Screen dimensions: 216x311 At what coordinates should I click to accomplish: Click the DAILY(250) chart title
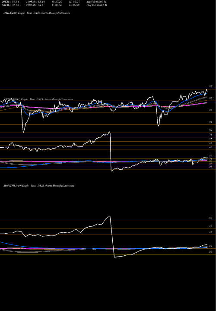click(37, 13)
